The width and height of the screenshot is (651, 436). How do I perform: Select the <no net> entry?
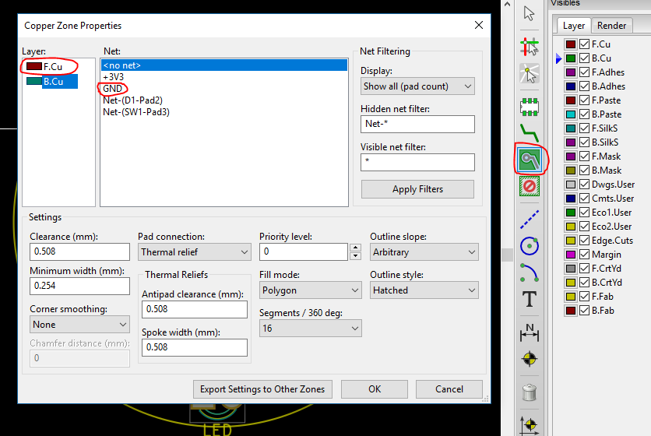pos(223,65)
